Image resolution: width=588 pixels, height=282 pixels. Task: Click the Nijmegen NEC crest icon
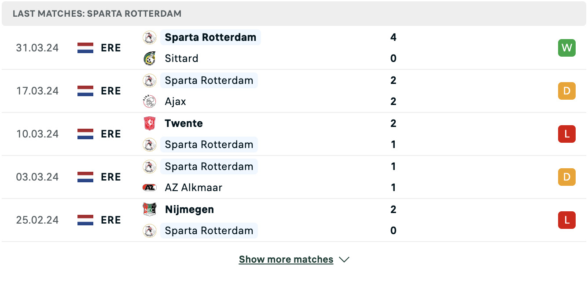150,210
